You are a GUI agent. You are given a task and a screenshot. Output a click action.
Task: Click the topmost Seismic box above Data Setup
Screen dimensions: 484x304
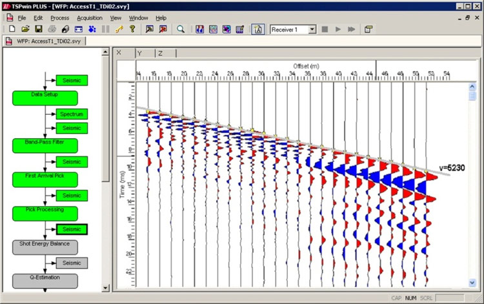tap(72, 80)
